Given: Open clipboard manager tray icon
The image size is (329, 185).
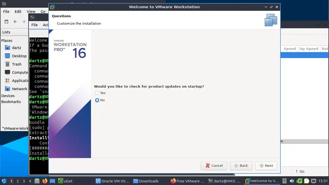Looking at the screenshot, I should [x=306, y=181].
